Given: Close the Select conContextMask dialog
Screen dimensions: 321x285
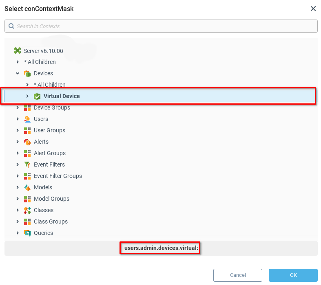Looking at the screenshot, I should [313, 9].
